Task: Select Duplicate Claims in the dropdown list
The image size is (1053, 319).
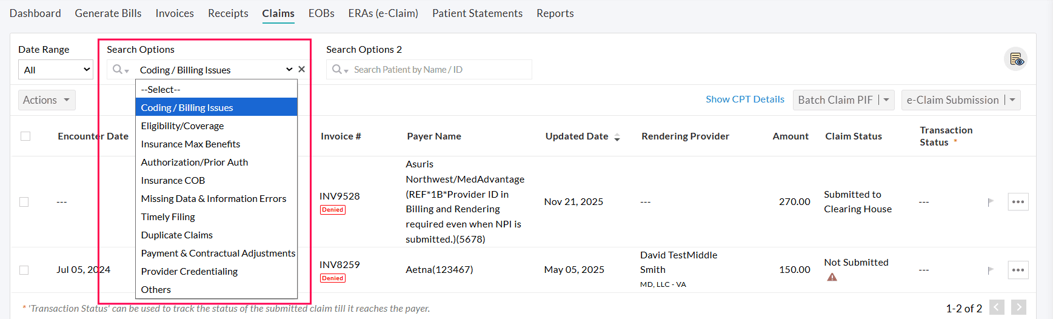Action: 176,235
